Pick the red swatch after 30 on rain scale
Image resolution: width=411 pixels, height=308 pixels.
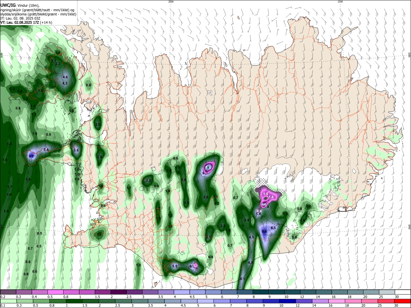[x=402, y=301]
